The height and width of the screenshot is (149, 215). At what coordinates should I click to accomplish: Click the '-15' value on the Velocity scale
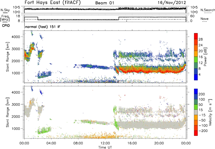click(202, 115)
